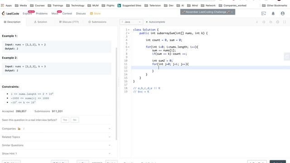
Task: Dismiss the November LeetCoding Challenge banner
Action: pos(232,12)
